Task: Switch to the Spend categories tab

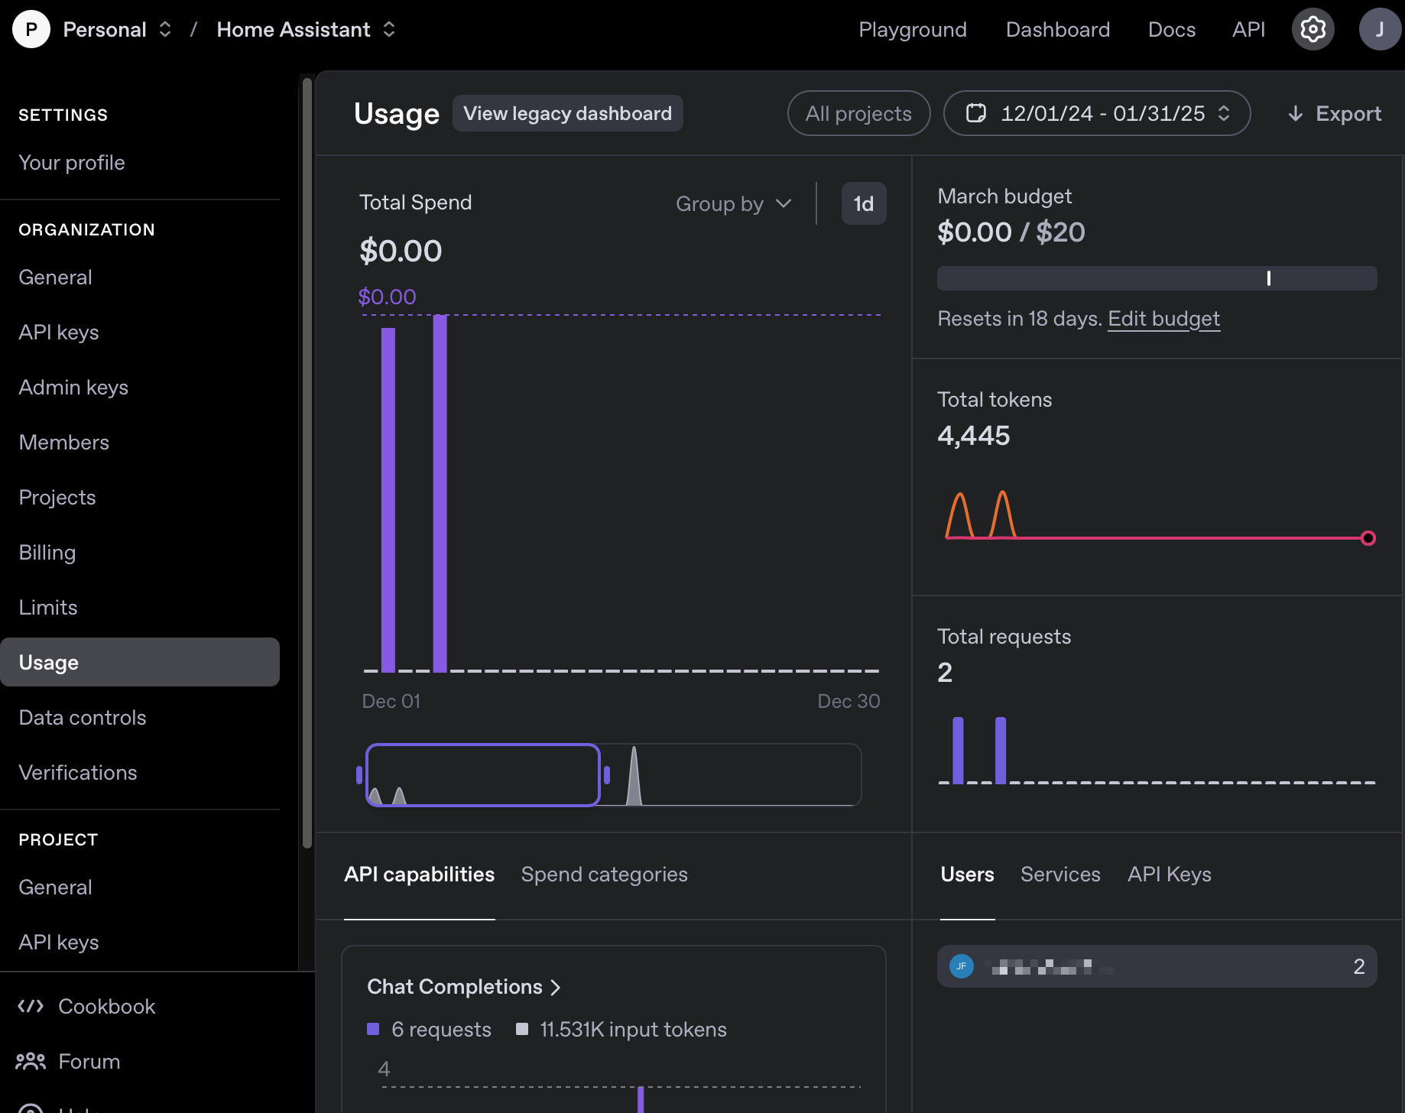Action: [x=604, y=874]
